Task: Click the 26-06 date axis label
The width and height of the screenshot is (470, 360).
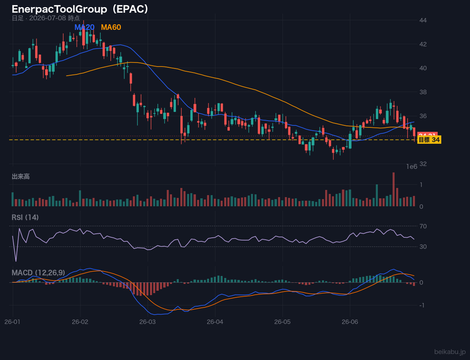Action: (350, 322)
